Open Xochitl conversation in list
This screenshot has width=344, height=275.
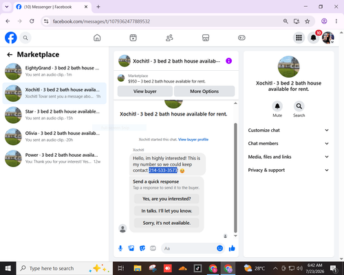pyautogui.click(x=54, y=93)
